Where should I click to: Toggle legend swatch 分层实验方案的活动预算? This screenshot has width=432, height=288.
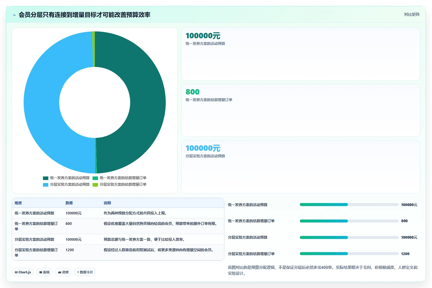click(x=45, y=185)
